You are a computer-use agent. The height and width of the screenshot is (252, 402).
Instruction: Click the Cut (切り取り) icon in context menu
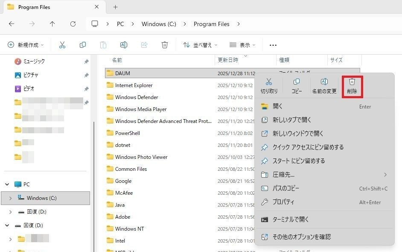click(269, 85)
